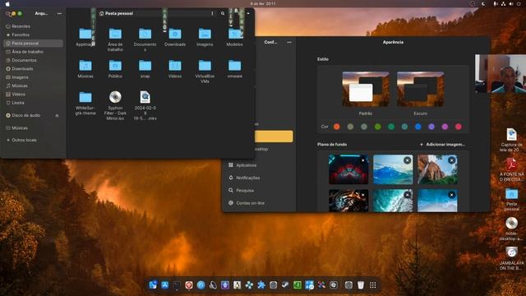Choose the dark abstract swirl wallpaper
526x296 pixels.
coord(348,201)
